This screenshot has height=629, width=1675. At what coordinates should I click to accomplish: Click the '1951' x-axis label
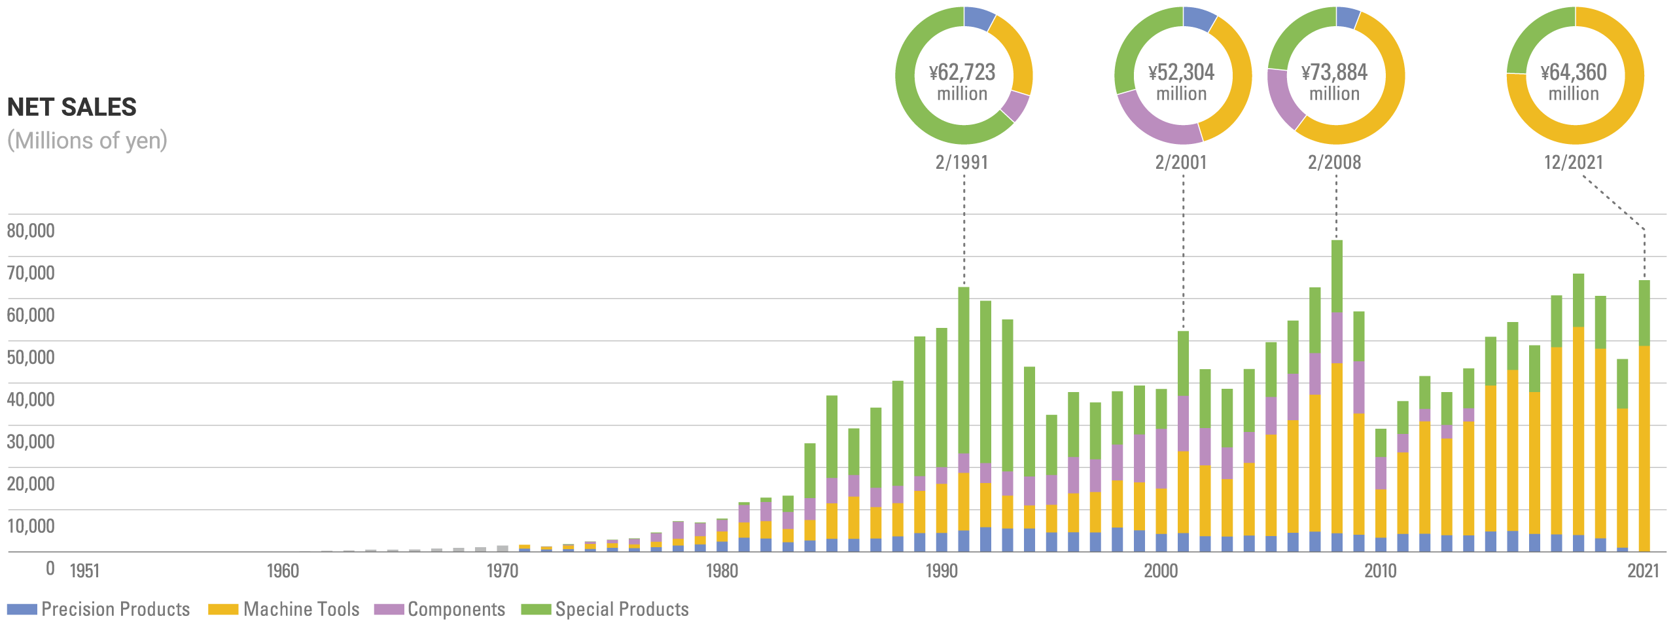pos(84,571)
